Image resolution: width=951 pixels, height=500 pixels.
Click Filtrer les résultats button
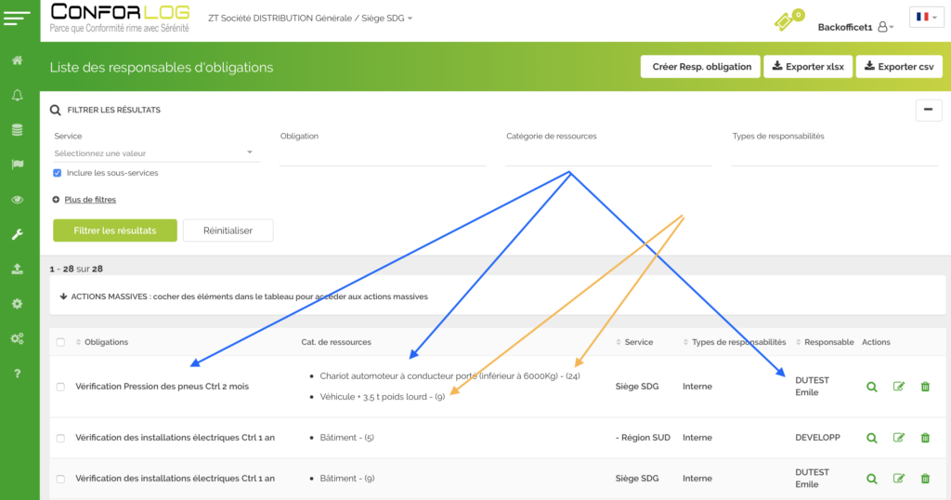(x=114, y=230)
